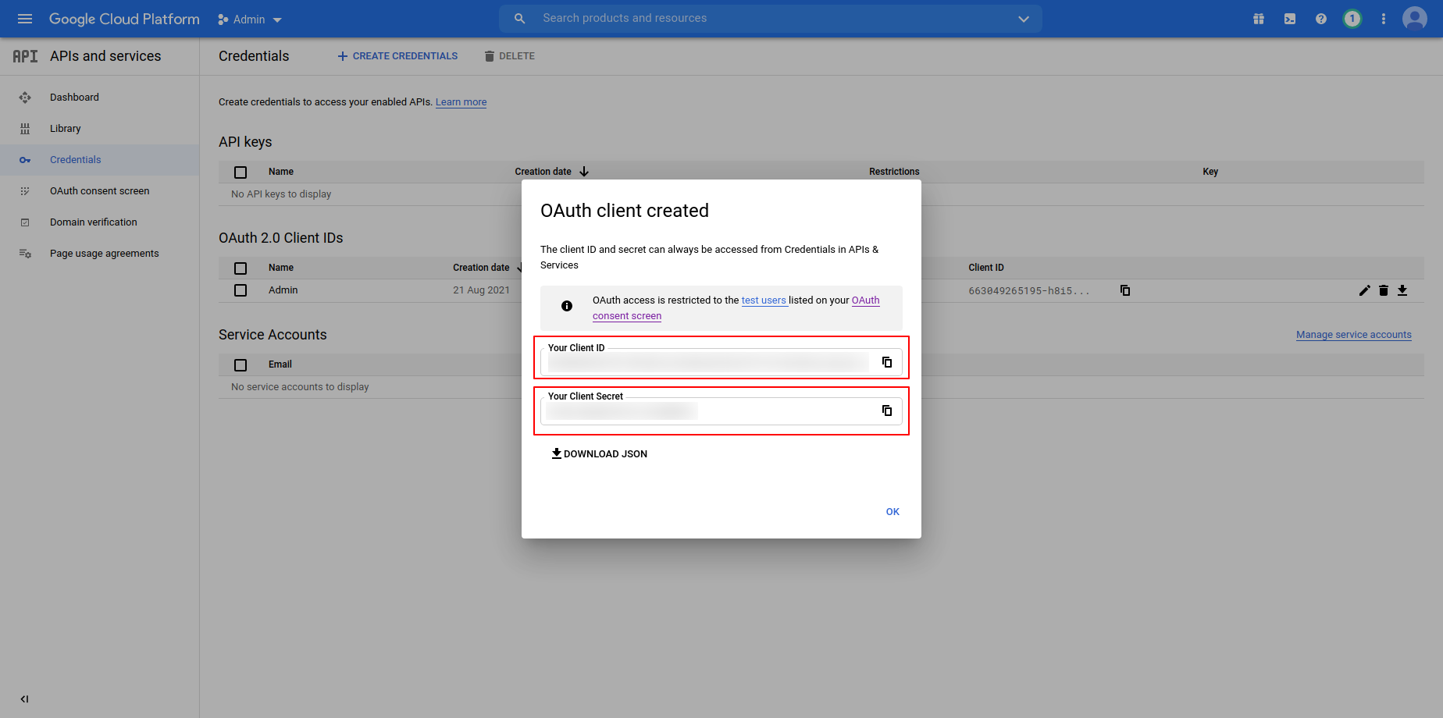Screen dimensions: 1443x718
Task: Collapse the left navigation sidebar
Action: (x=24, y=699)
